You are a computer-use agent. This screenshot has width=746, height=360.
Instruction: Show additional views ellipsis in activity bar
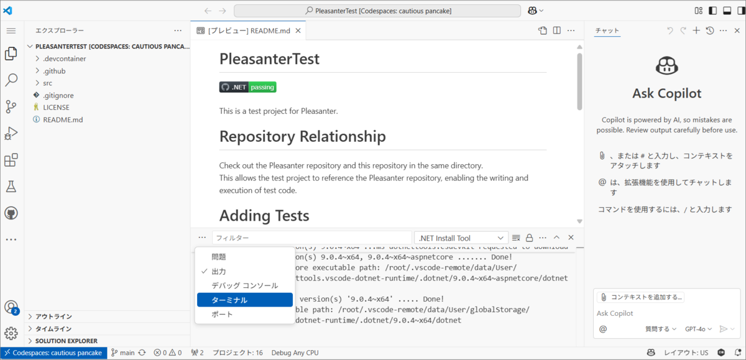pyautogui.click(x=11, y=239)
